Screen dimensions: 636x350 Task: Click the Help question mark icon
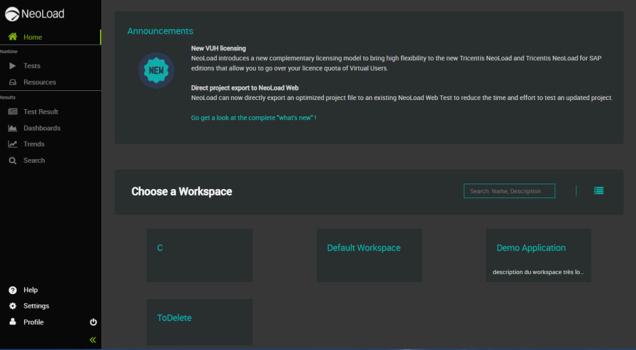tap(12, 290)
